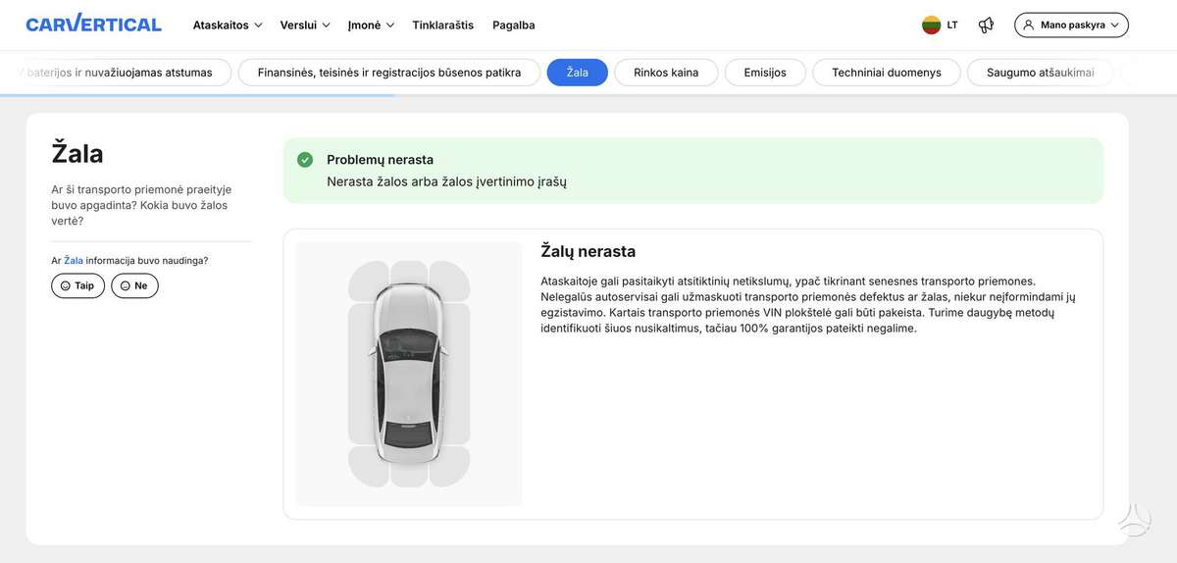Image resolution: width=1177 pixels, height=563 pixels.
Task: Click the green checkmark status icon
Action: pos(305,160)
